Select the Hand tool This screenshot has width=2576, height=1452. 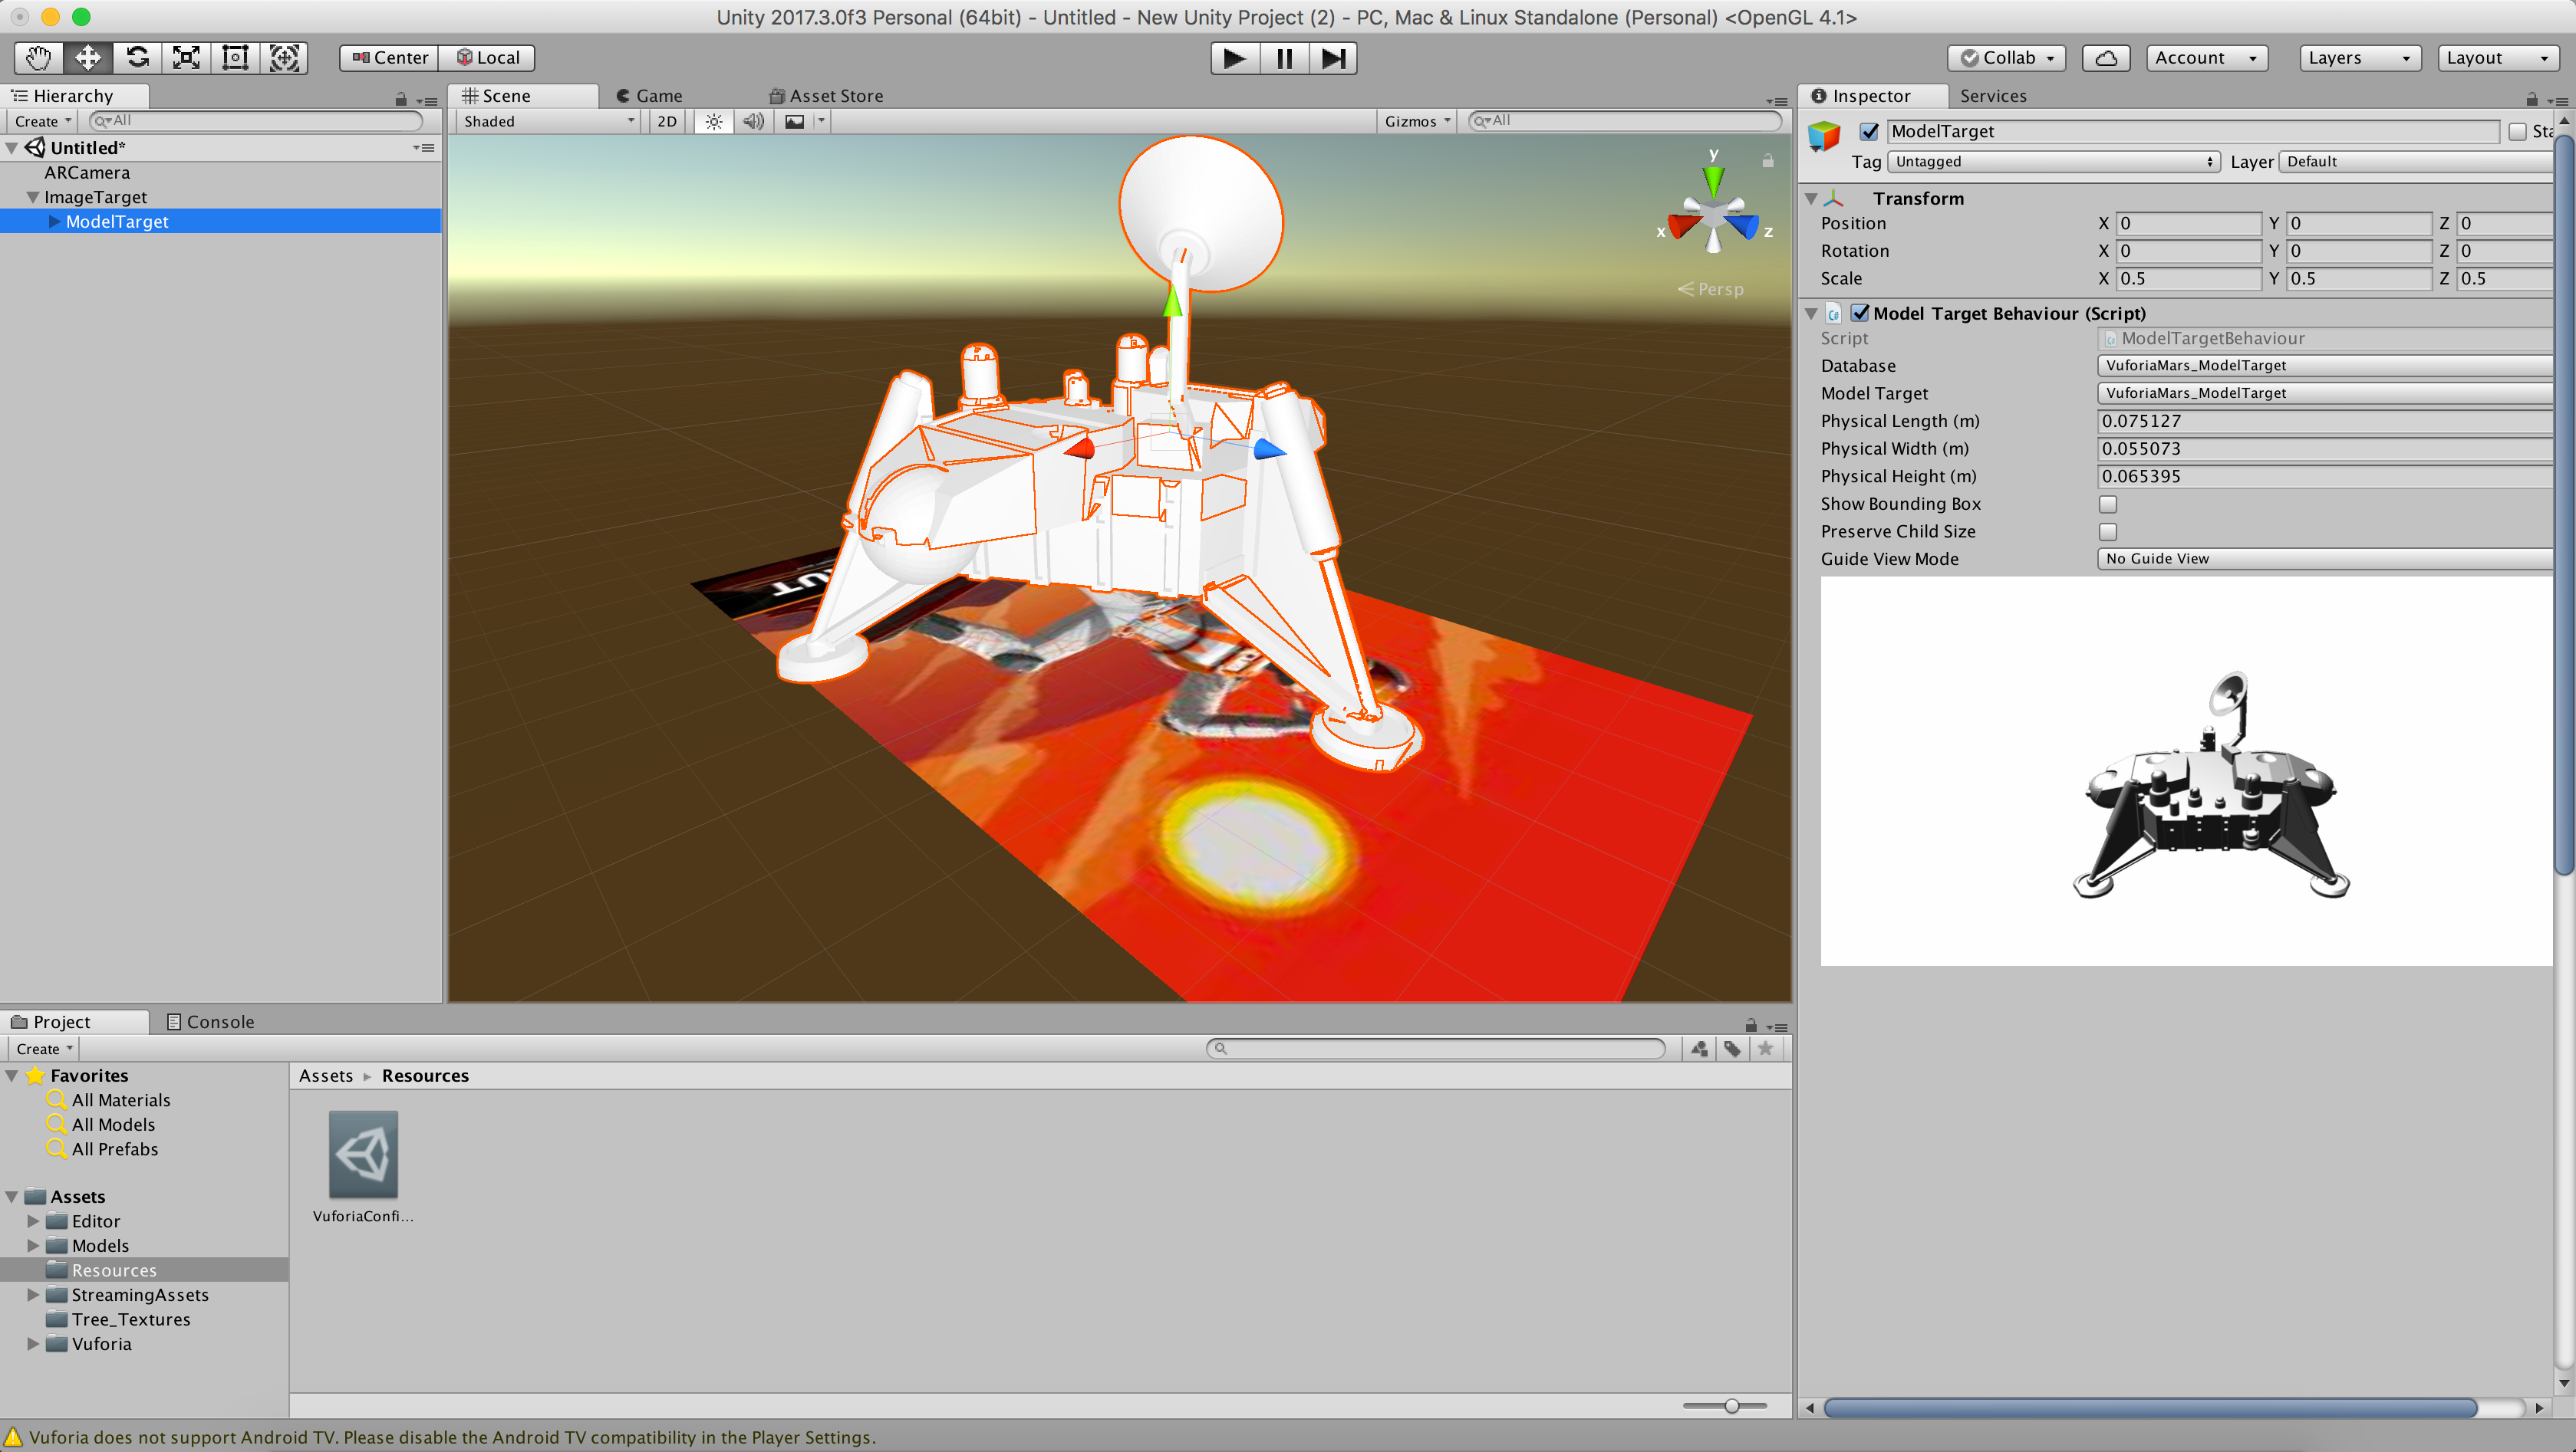click(39, 58)
